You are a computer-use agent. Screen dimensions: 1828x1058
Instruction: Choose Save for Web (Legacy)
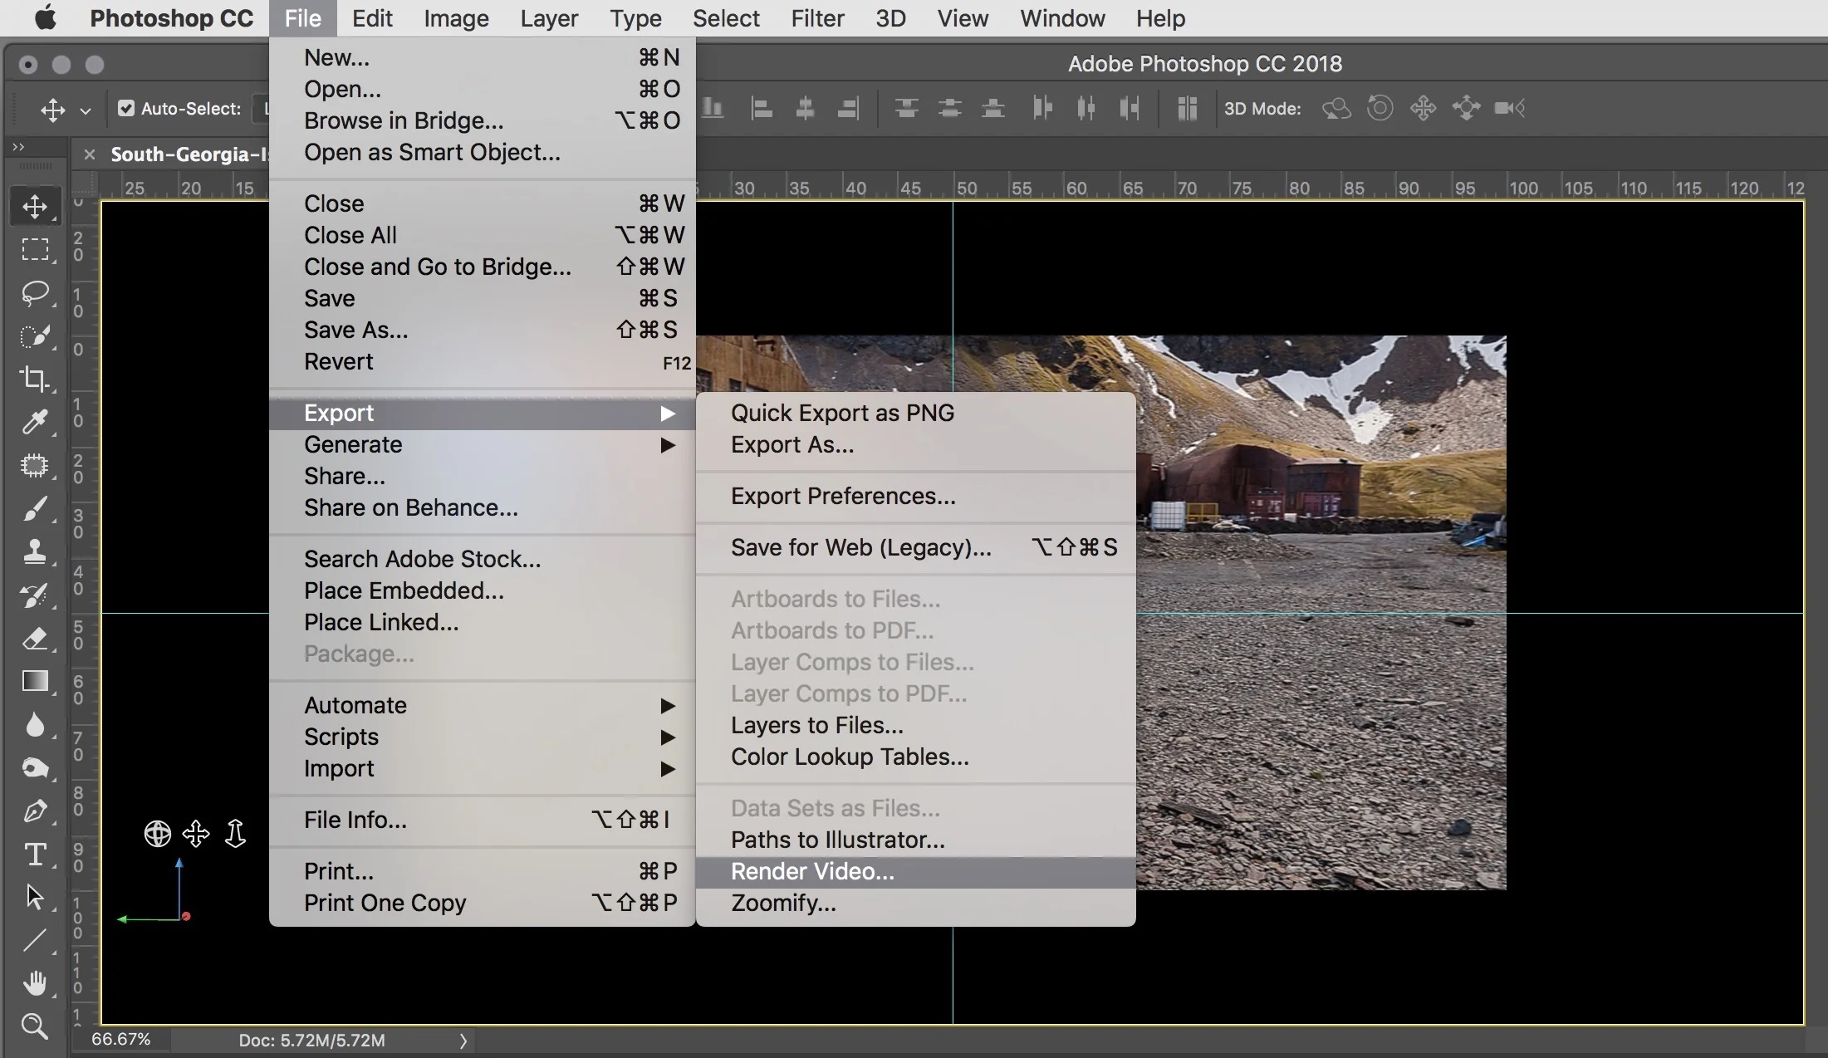[x=915, y=548]
